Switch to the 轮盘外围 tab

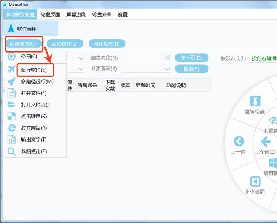pyautogui.click(x=102, y=14)
